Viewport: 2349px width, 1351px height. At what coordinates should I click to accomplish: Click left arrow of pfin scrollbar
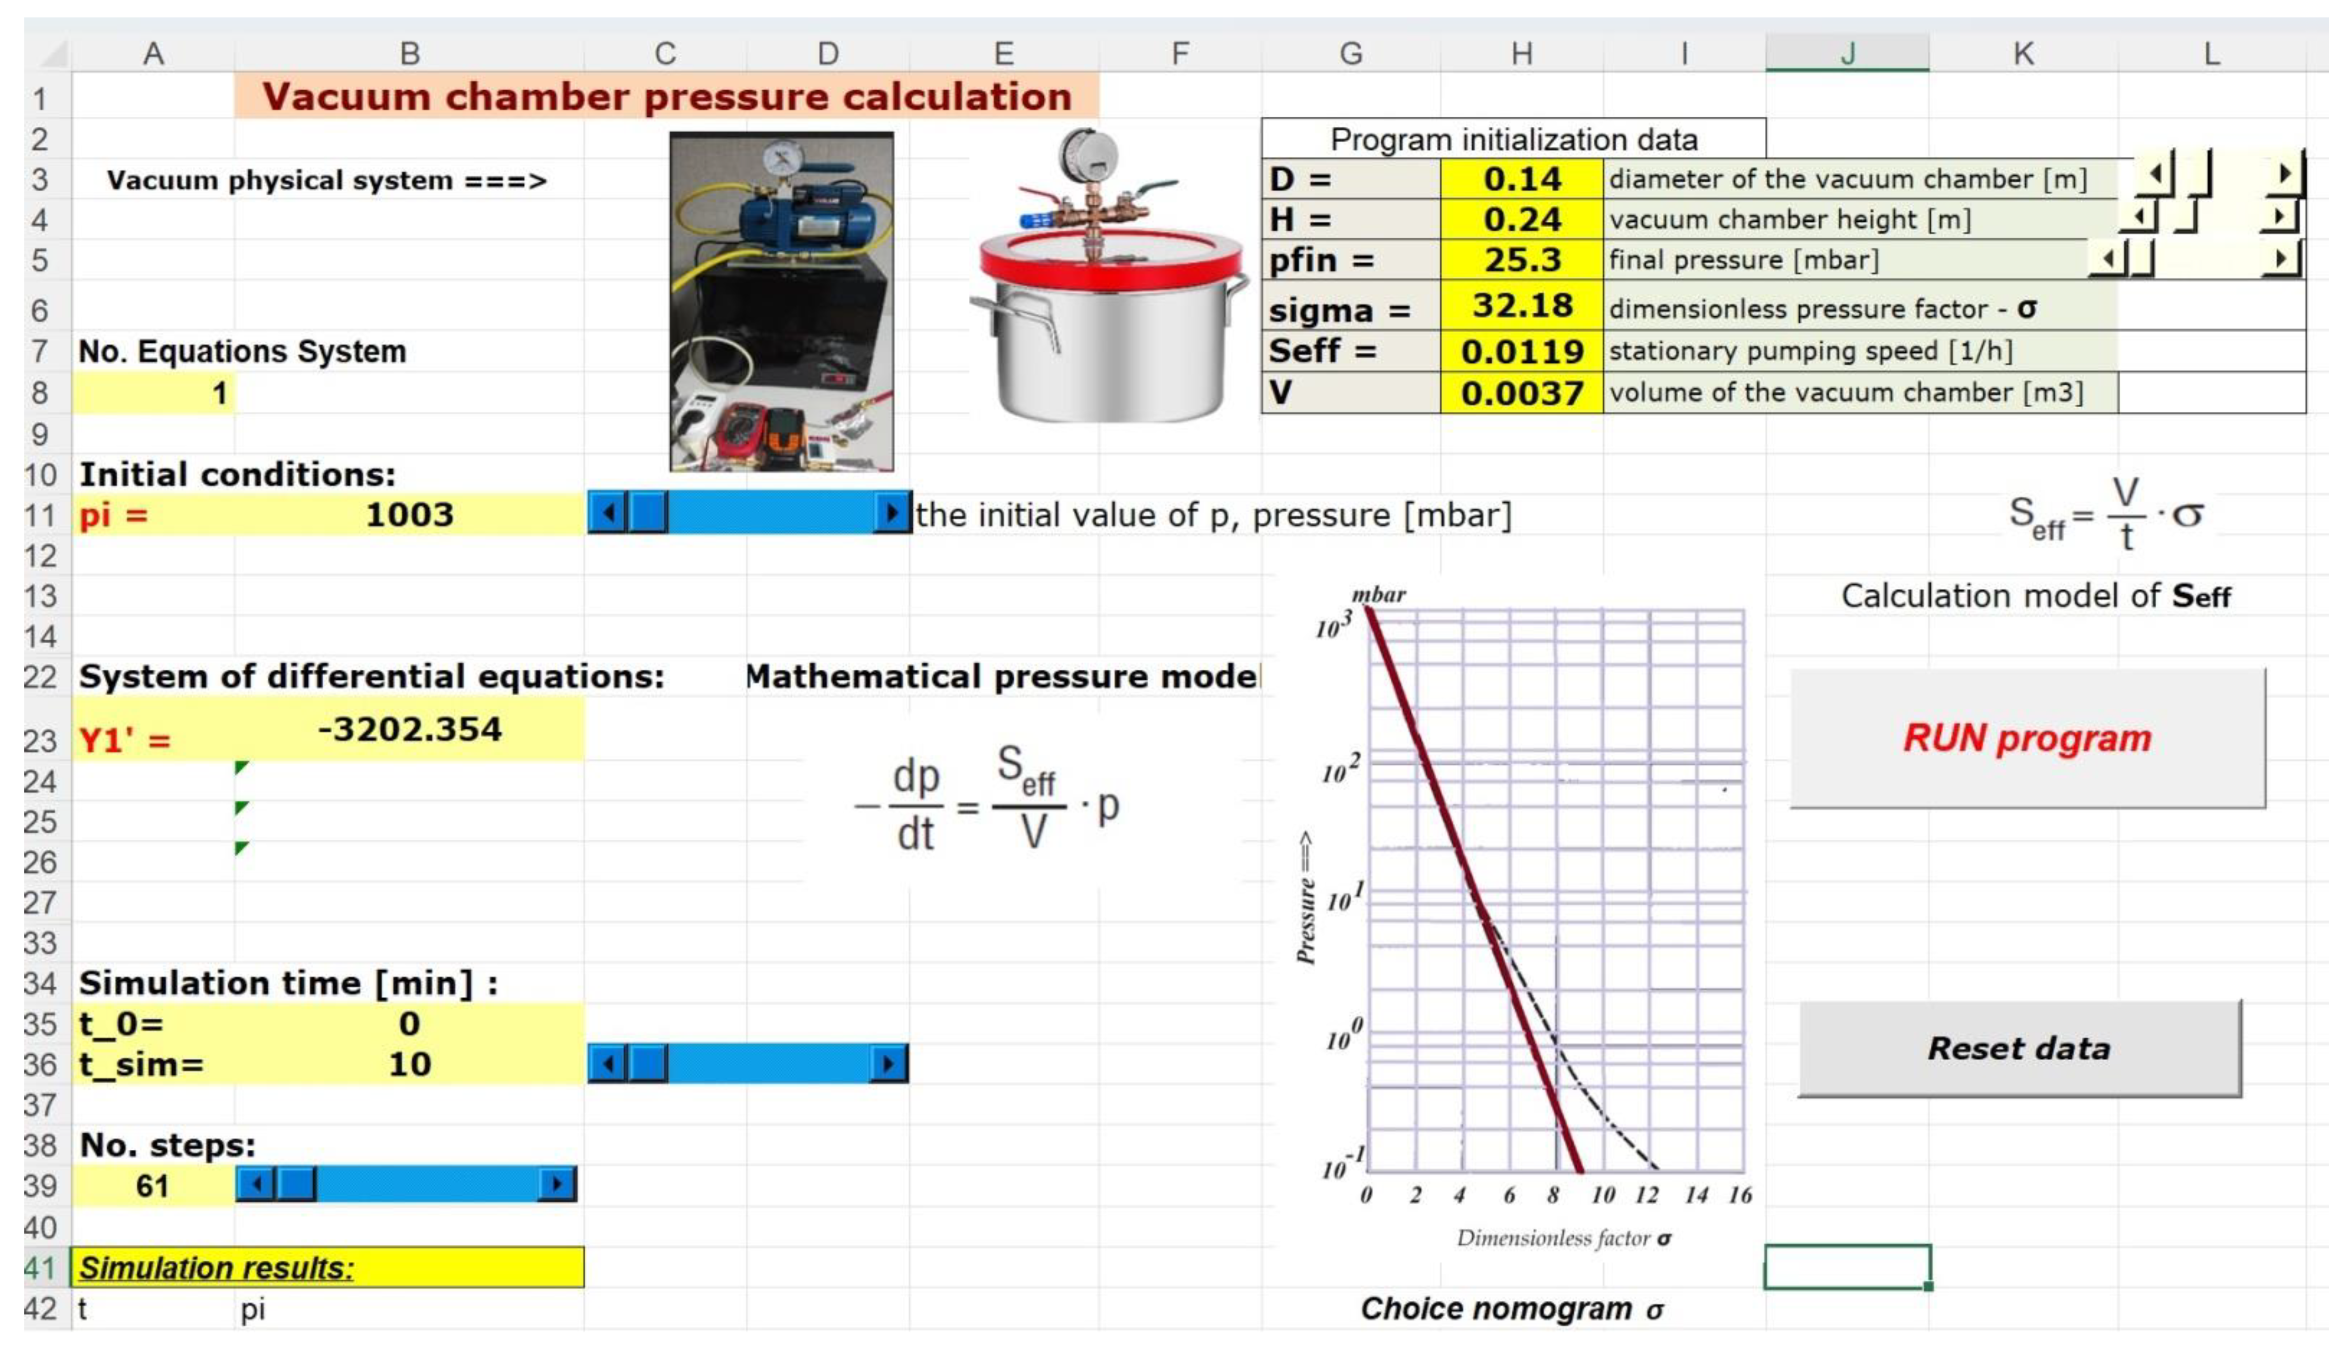(x=2108, y=258)
